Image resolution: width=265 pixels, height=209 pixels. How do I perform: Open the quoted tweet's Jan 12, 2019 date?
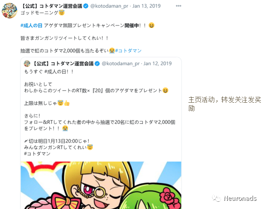tap(158, 64)
